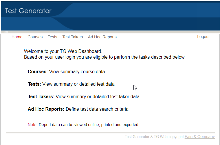Click the bold "Test Takers:" dashboard heading
This screenshot has height=145, width=220.
41,96
